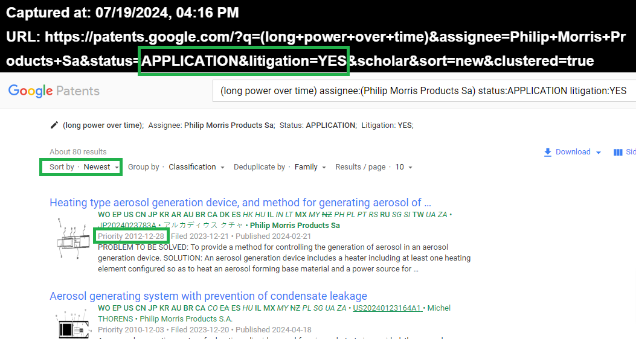This screenshot has height=339, width=636.
Task: Open the US20240123164A1 patent number link
Action: click(387, 308)
